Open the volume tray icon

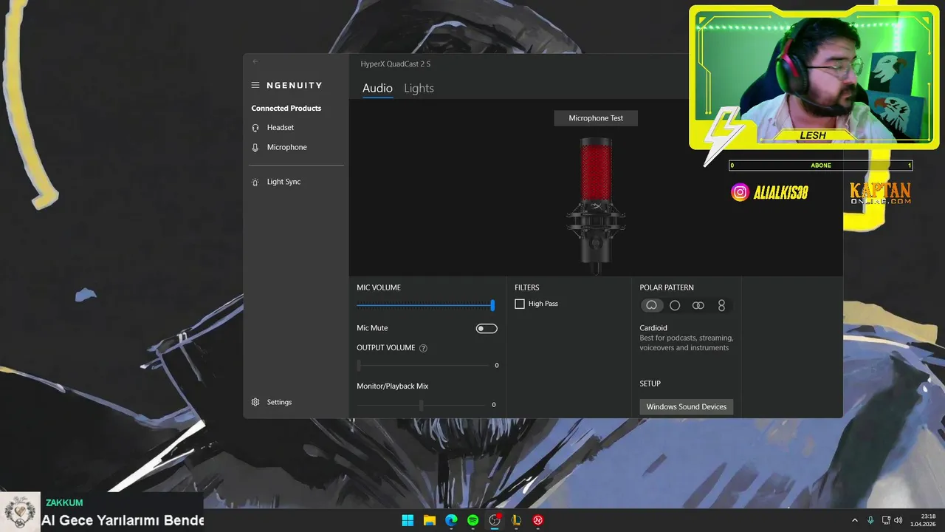coord(898,520)
